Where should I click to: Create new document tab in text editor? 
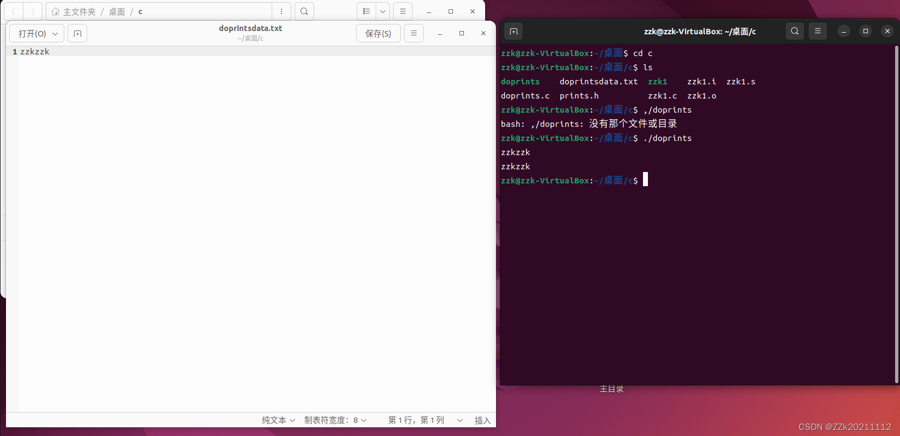pos(77,34)
